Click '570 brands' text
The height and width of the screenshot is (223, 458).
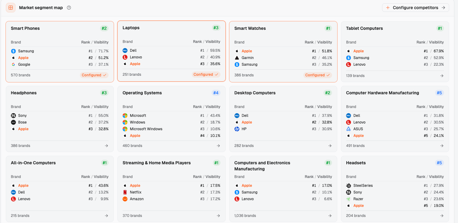(21, 75)
